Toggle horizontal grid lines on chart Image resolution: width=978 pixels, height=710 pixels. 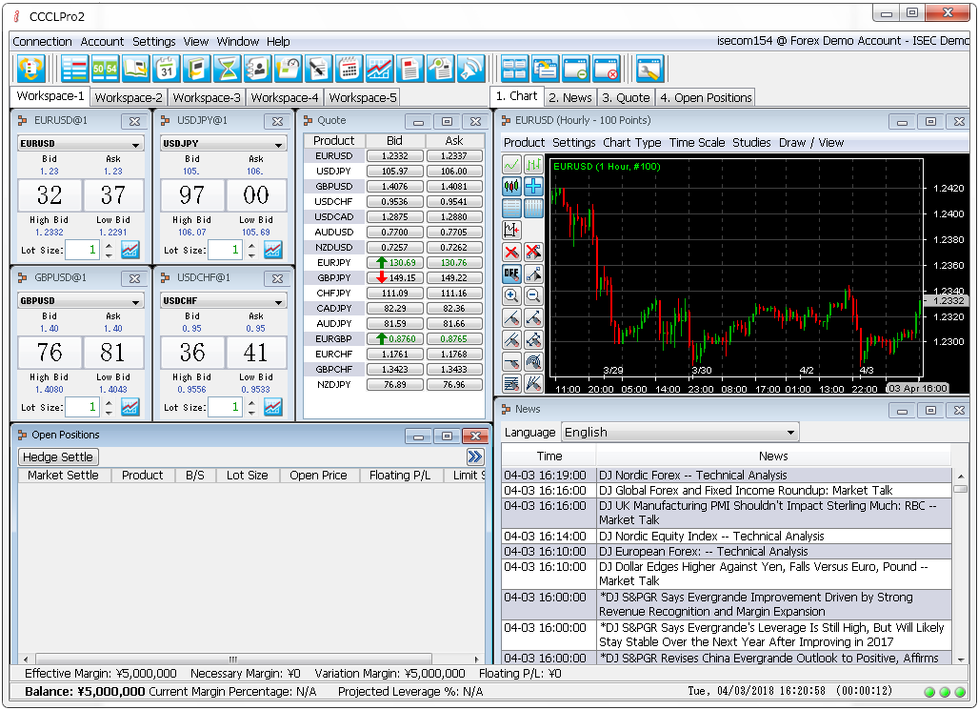click(x=511, y=208)
